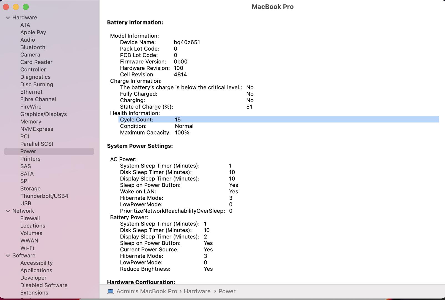
Task: Click the laptop icon in path bar
Action: (x=110, y=291)
